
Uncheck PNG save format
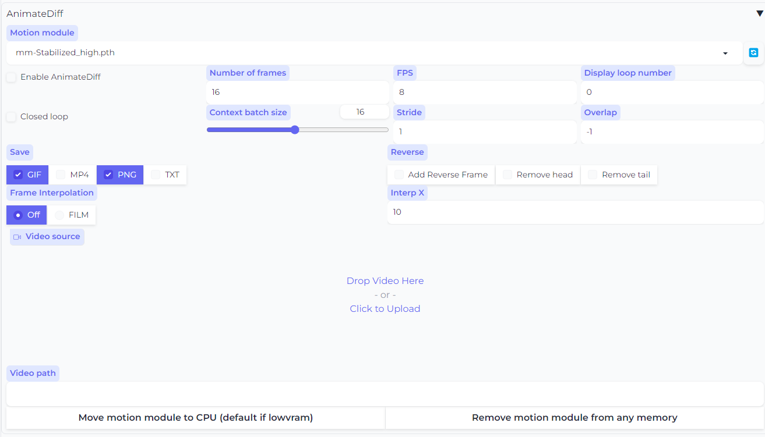coord(108,175)
